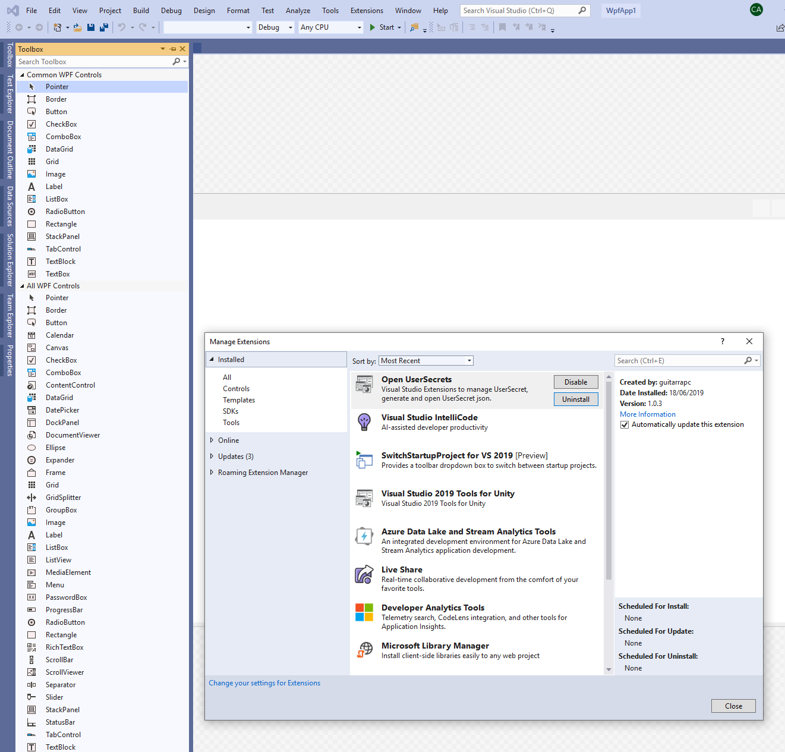Collapse the Common WPF Controls group
The height and width of the screenshot is (752, 785).
coord(23,74)
